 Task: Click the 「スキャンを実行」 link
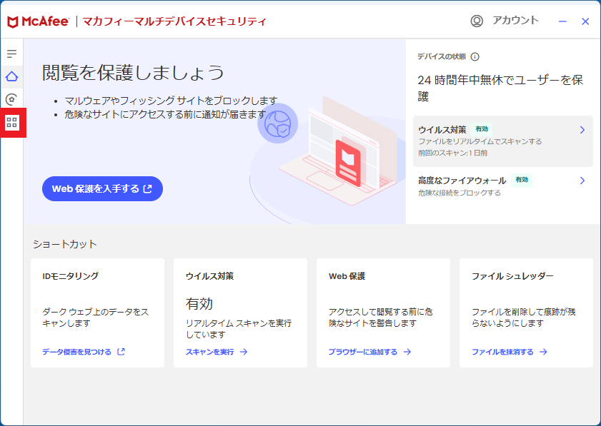(209, 352)
